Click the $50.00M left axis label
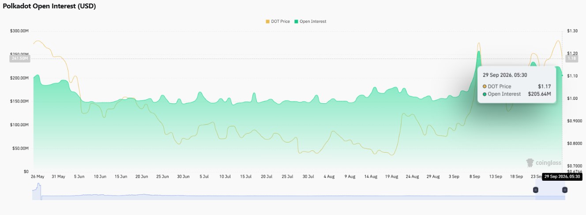 click(x=20, y=149)
